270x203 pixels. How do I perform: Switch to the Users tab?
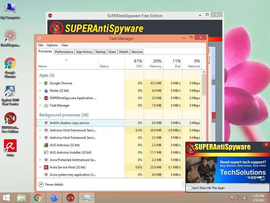[112, 52]
